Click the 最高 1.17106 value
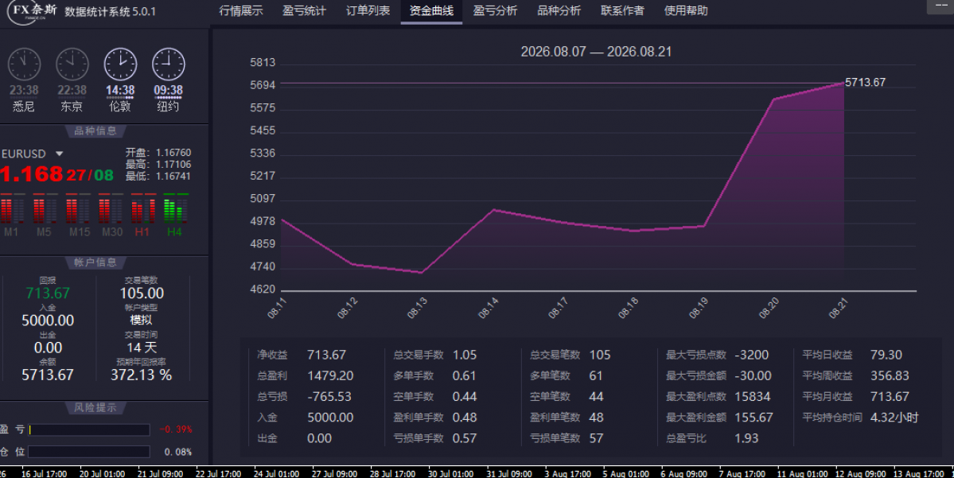The height and width of the screenshot is (478, 954). pyautogui.click(x=173, y=164)
